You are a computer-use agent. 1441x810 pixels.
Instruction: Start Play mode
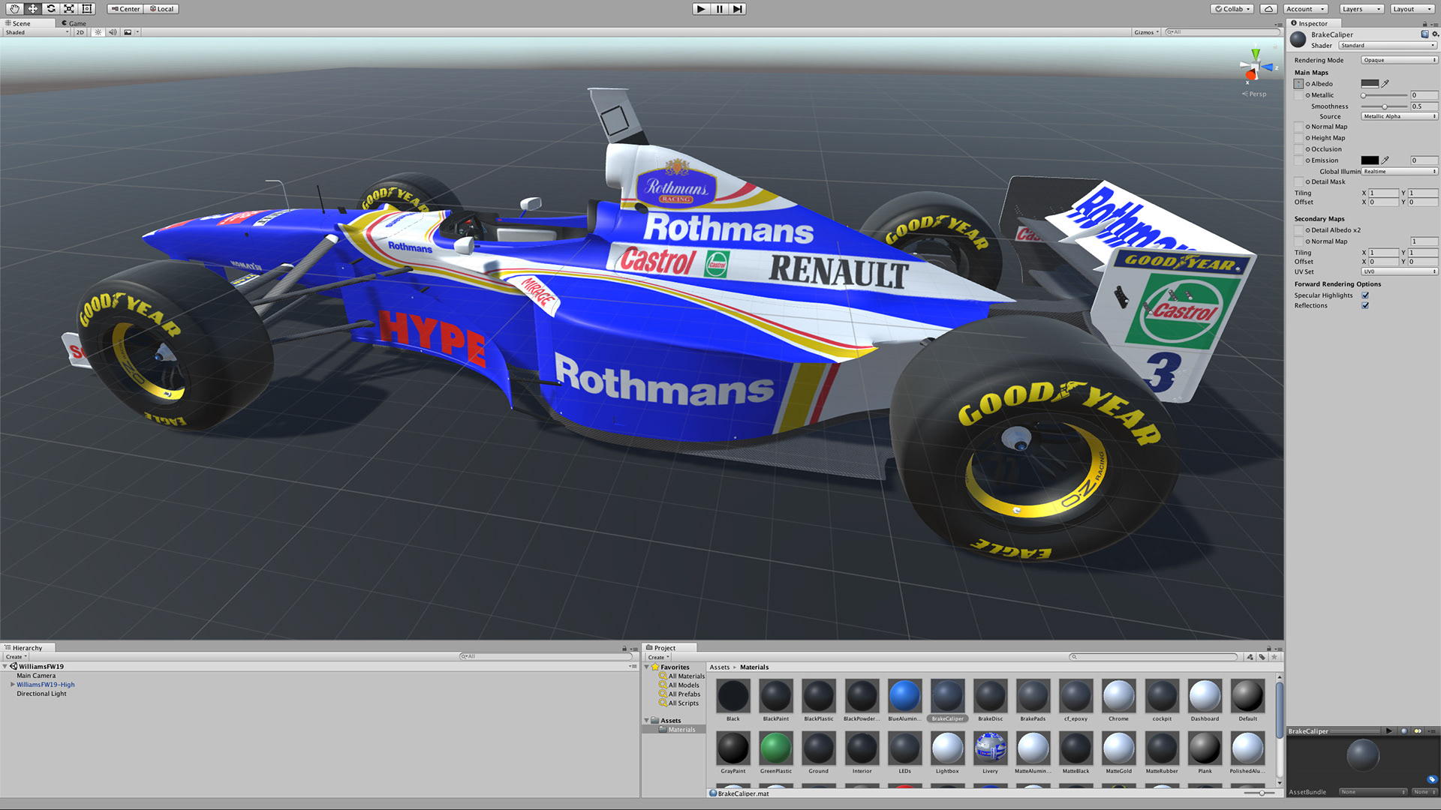(701, 9)
